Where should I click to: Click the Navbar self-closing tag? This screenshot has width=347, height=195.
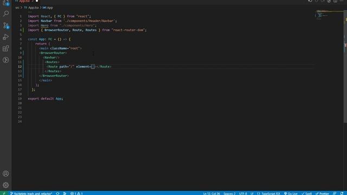[51, 57]
